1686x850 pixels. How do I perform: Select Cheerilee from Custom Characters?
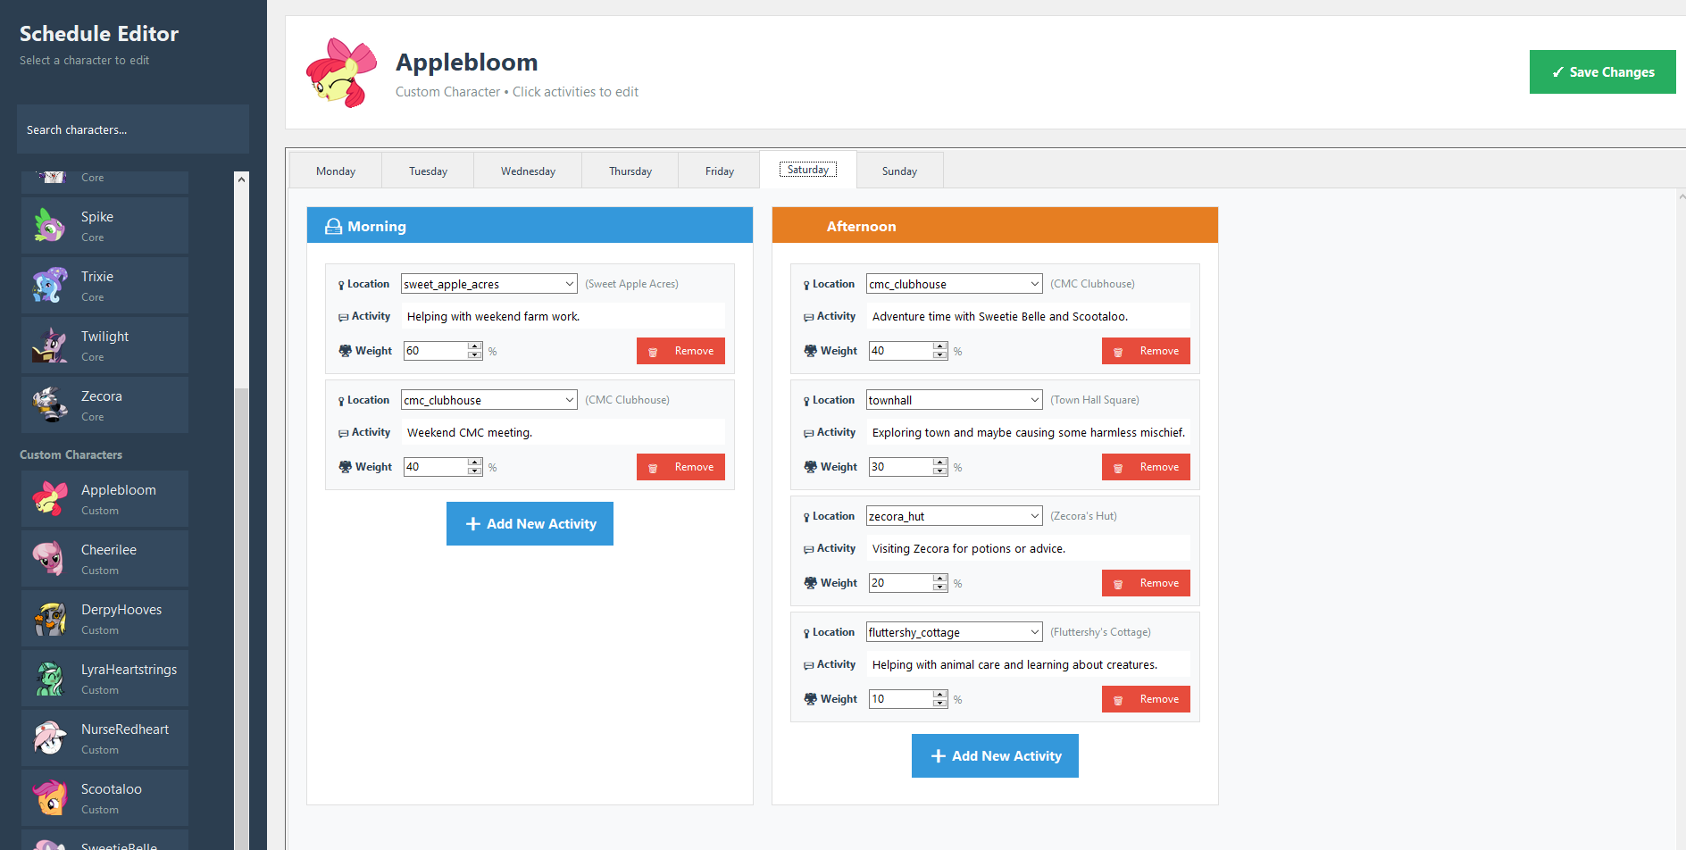[104, 558]
